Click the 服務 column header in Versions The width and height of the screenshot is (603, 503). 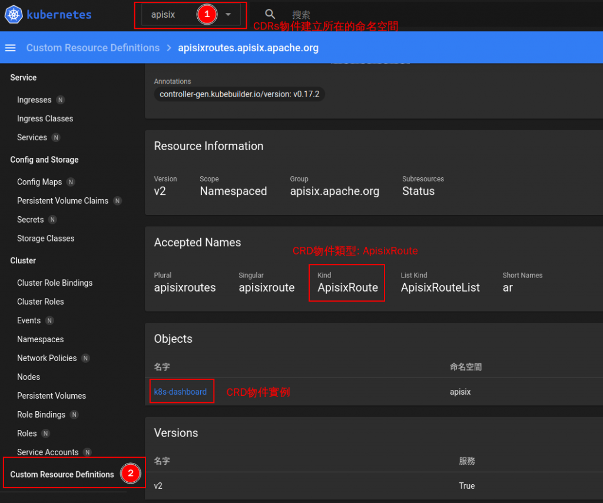(467, 461)
